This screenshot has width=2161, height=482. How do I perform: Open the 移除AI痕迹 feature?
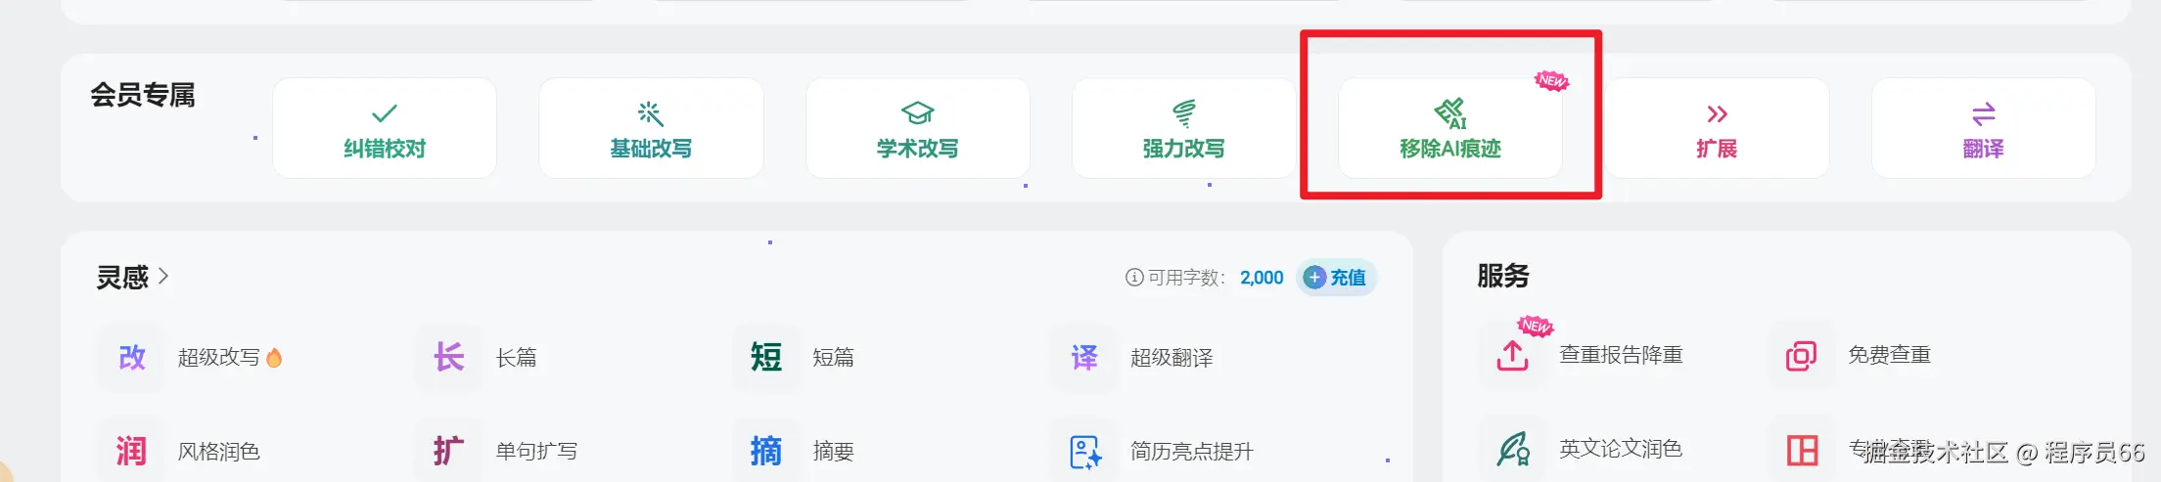pos(1450,128)
